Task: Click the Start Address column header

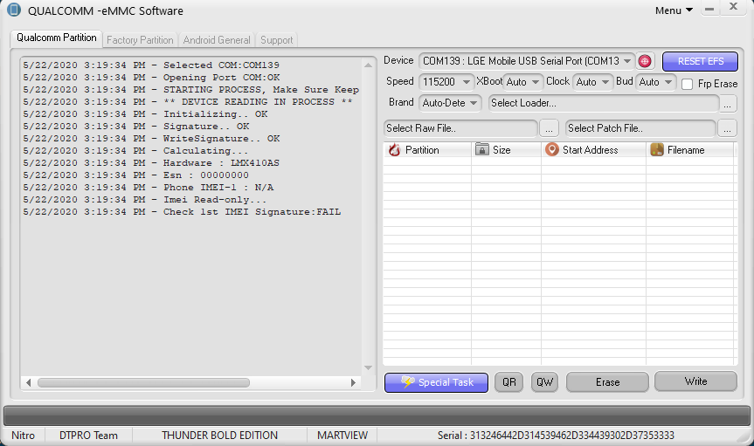Action: [593, 150]
